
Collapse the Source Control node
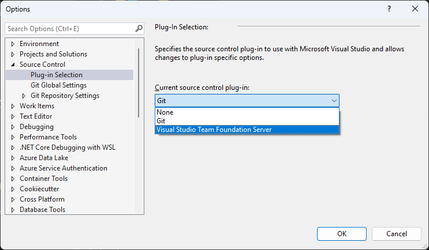pyautogui.click(x=13, y=65)
